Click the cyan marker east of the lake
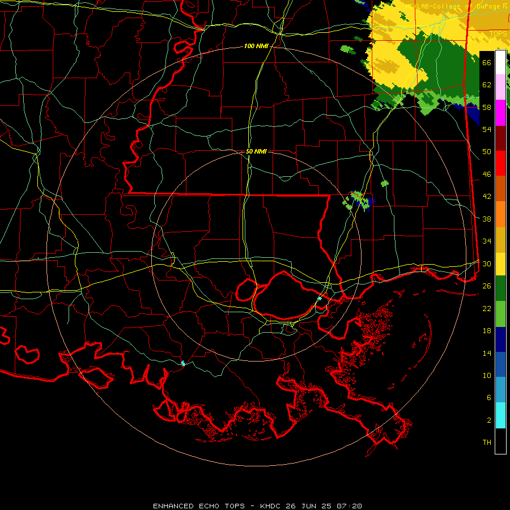 click(320, 298)
